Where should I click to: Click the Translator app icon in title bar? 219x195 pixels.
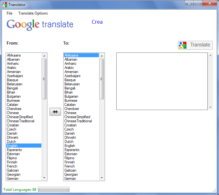tap(4, 5)
